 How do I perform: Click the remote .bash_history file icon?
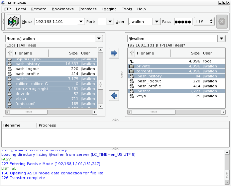[x=132, y=76]
